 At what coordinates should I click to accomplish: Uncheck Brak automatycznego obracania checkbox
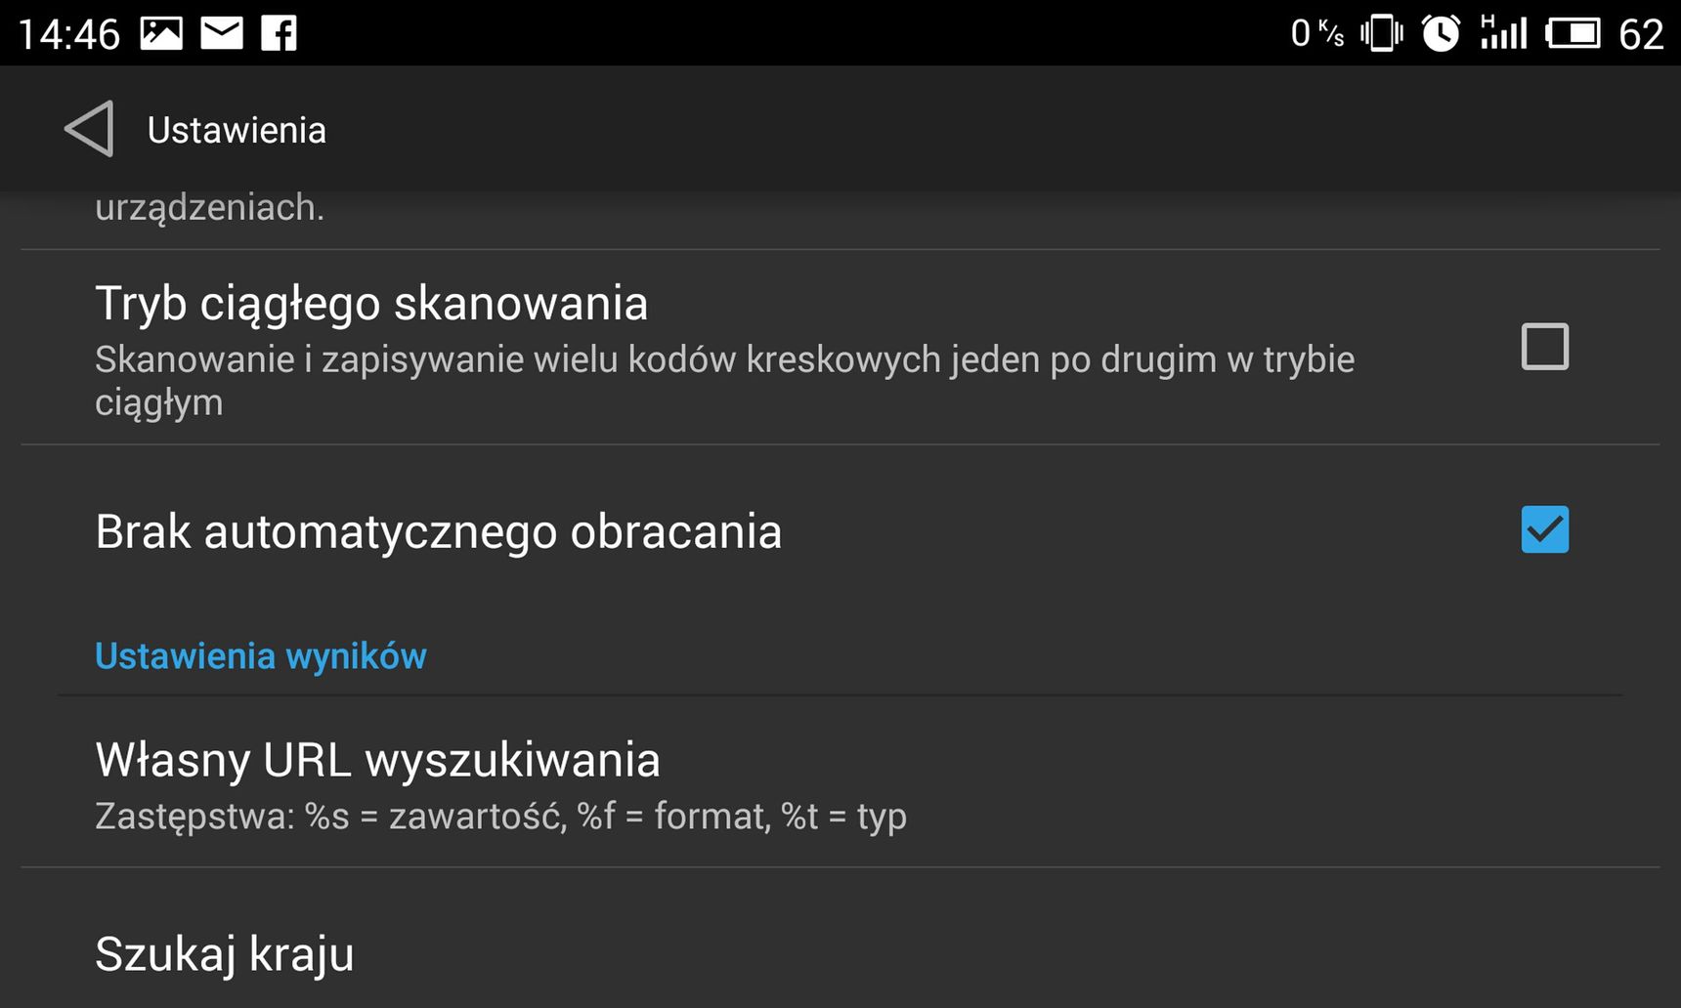(x=1545, y=529)
